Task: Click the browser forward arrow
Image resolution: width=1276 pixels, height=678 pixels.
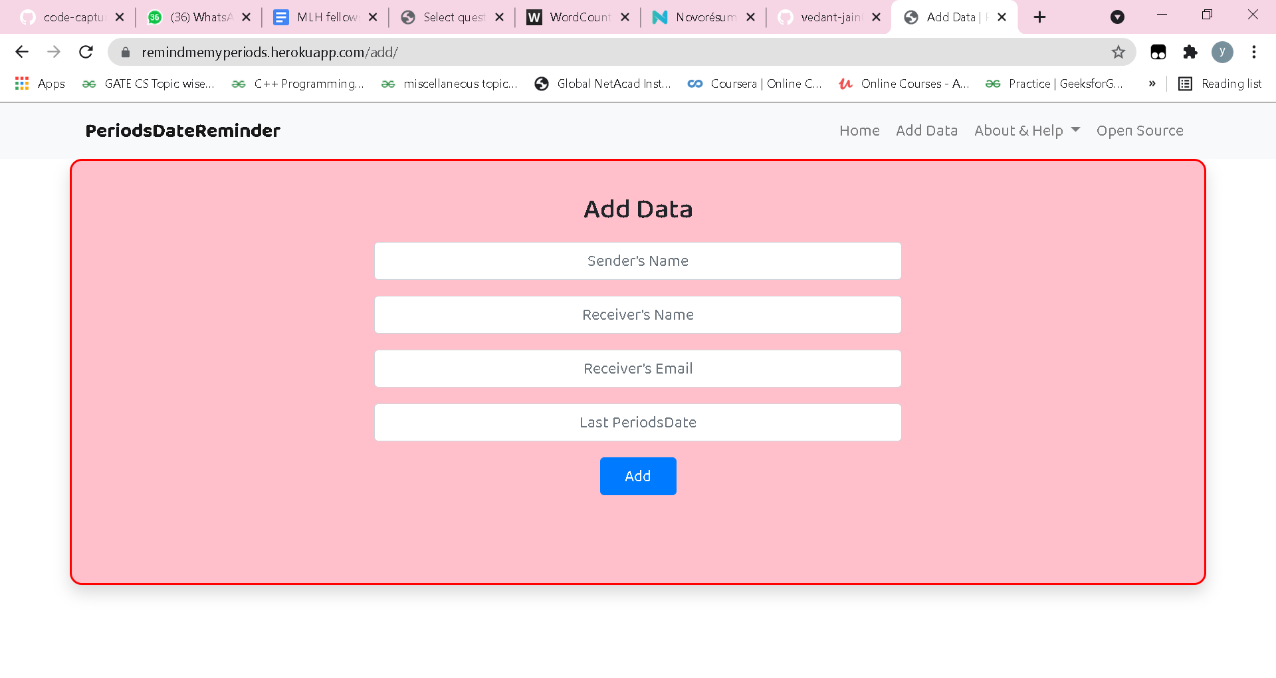Action: (x=54, y=52)
